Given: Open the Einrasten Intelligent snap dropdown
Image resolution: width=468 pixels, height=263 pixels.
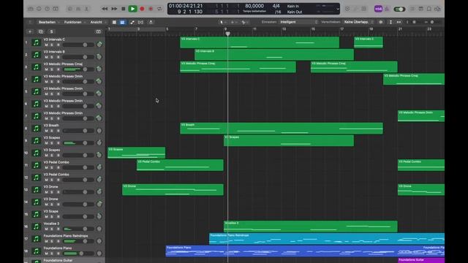Looking at the screenshot, I should (298, 22).
